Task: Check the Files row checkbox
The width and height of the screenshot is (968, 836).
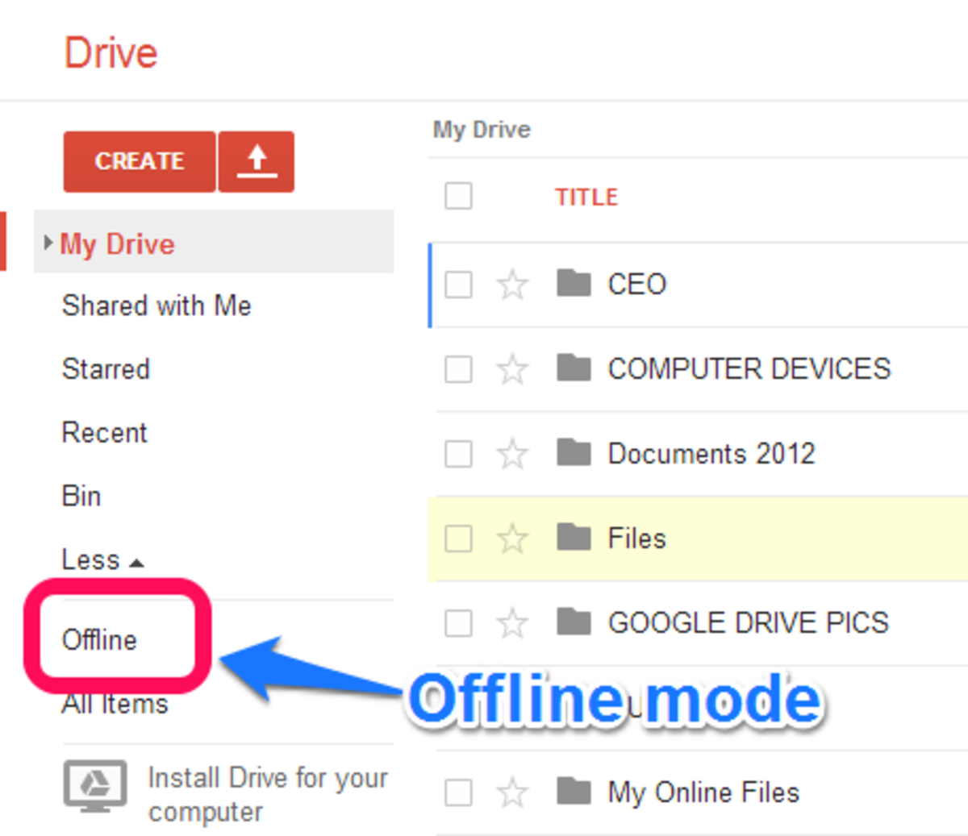Action: [x=458, y=539]
